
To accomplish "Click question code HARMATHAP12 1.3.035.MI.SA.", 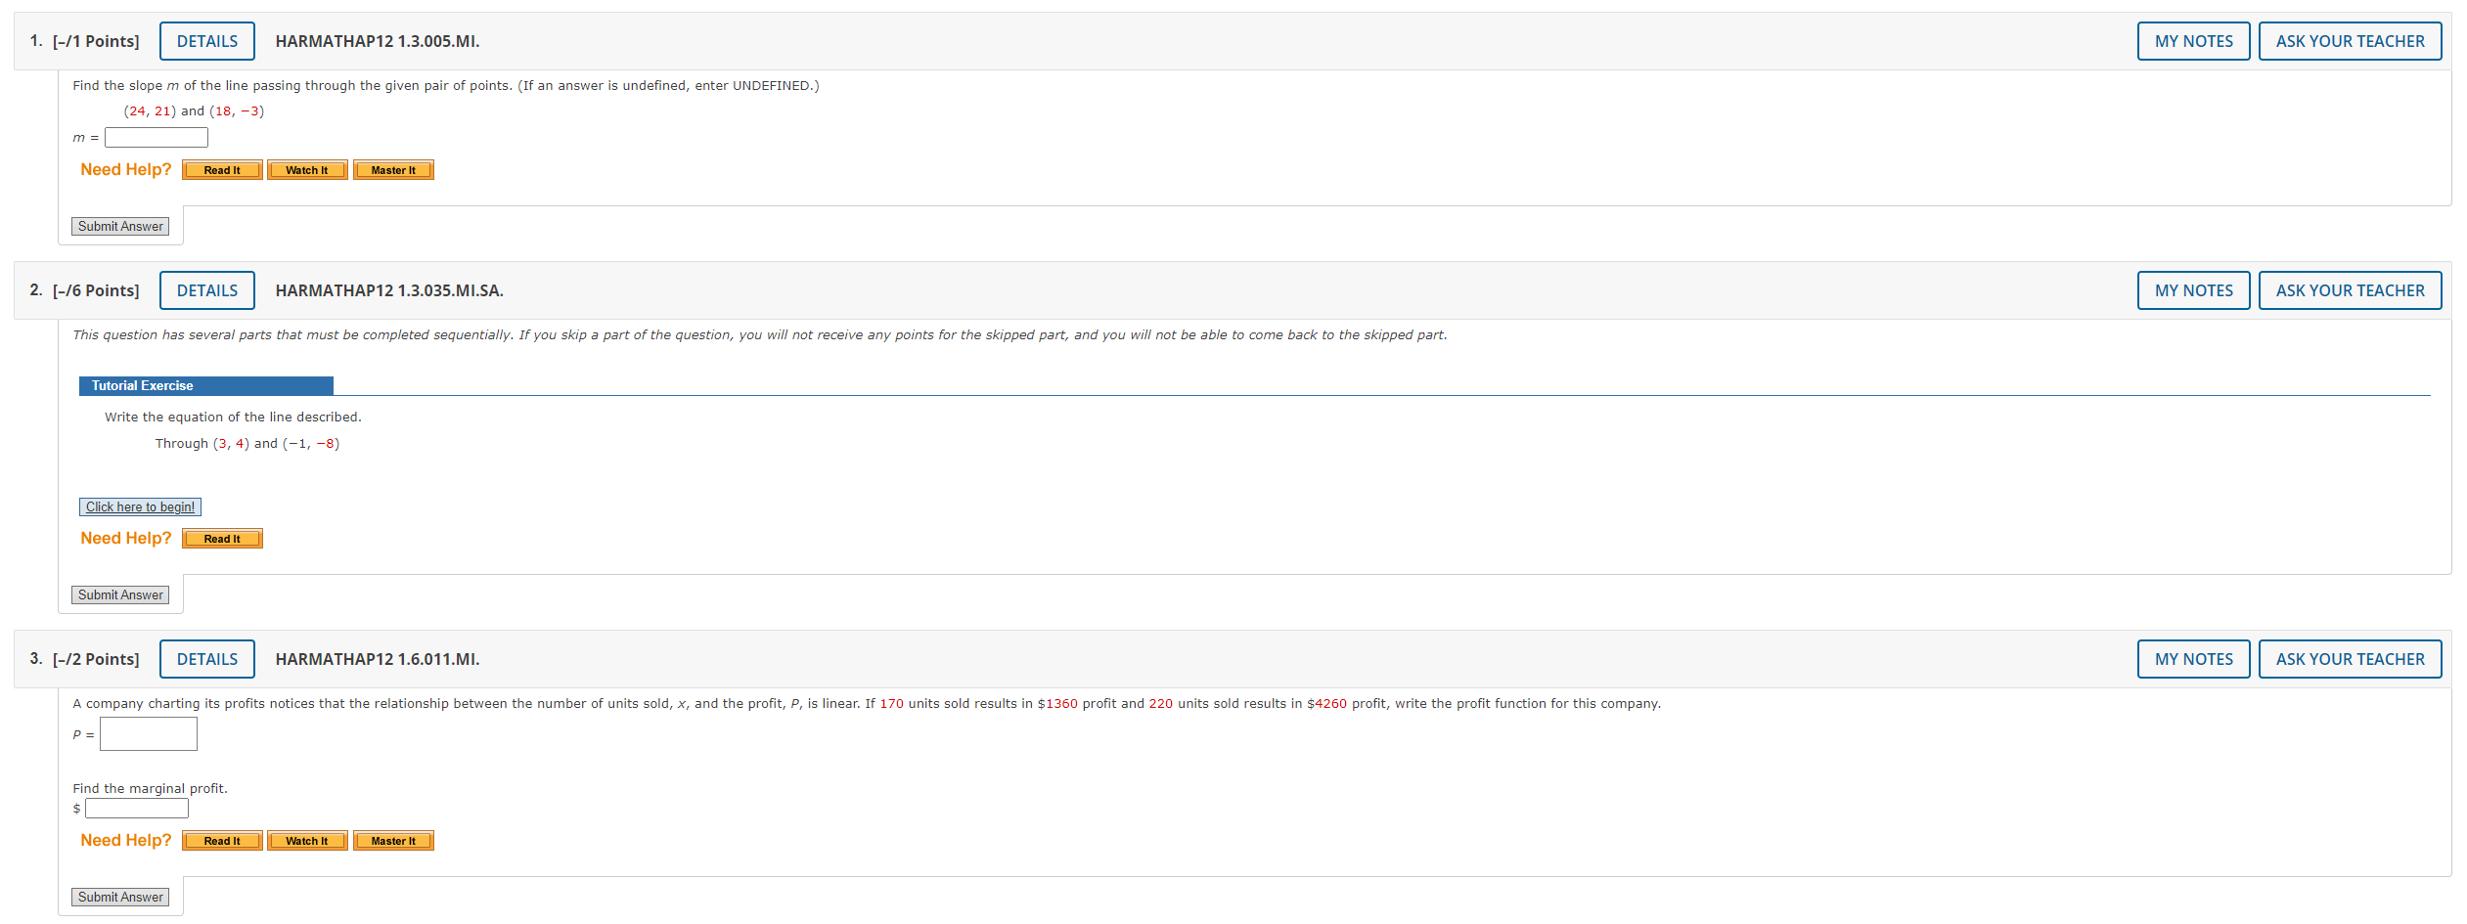I will (389, 290).
